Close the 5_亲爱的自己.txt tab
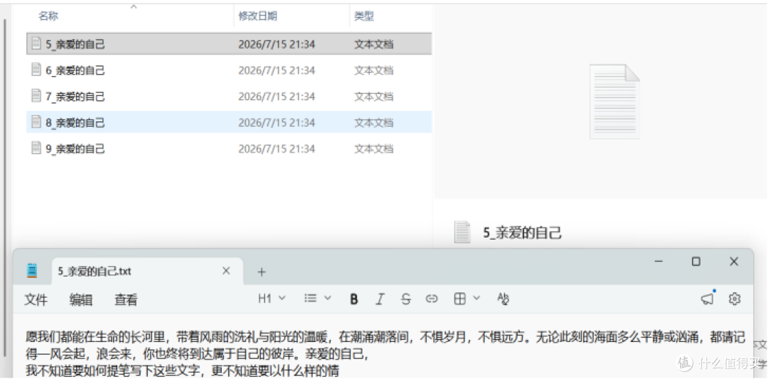 click(x=226, y=271)
